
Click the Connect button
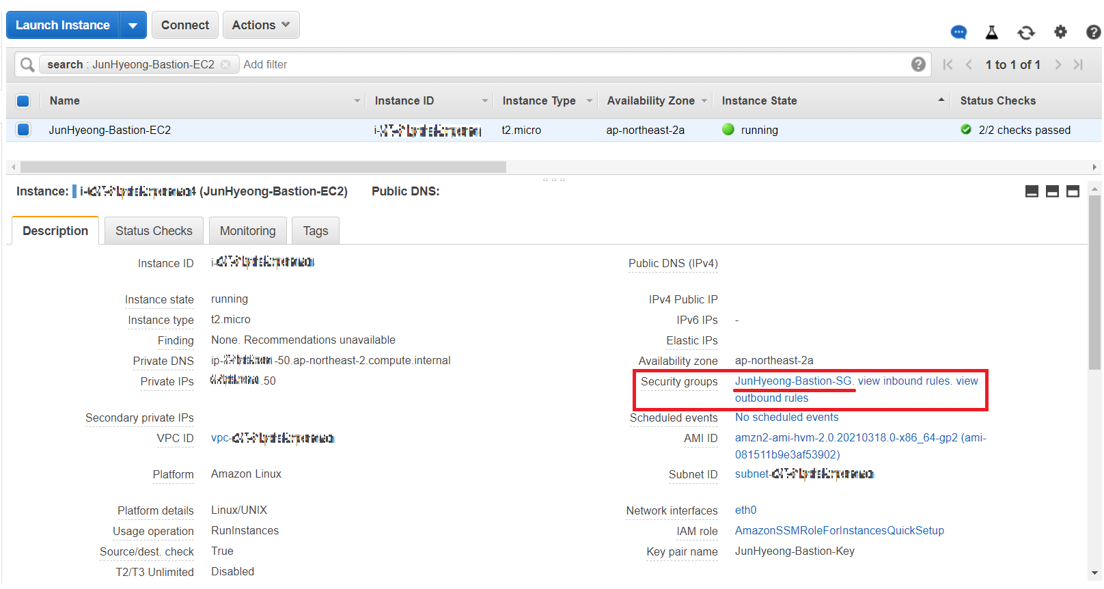coord(185,25)
